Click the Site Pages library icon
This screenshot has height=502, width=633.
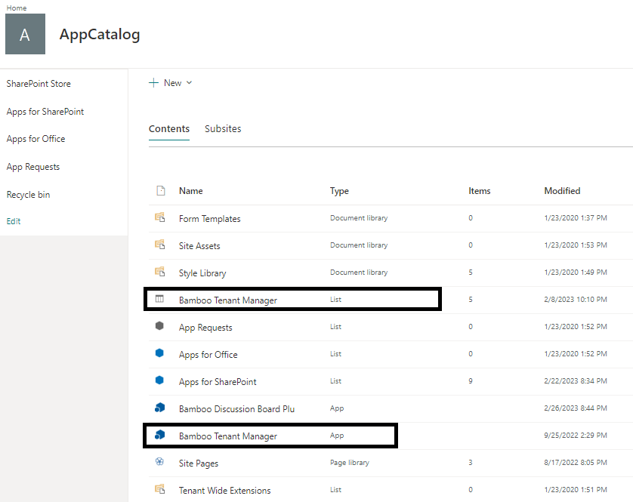point(159,462)
